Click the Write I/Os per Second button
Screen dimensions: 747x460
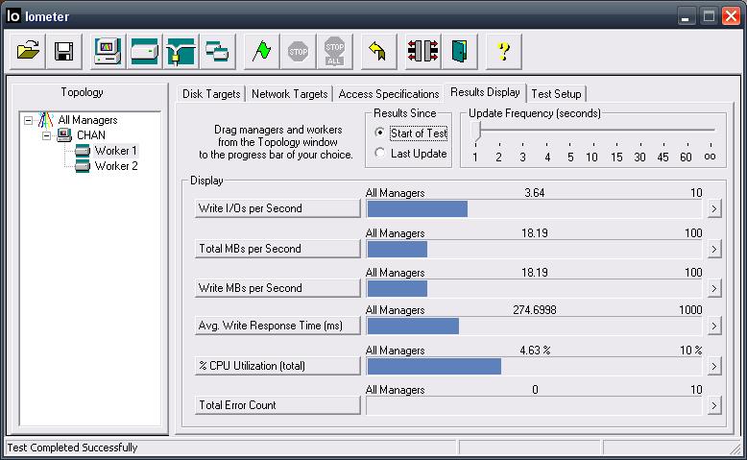pyautogui.click(x=277, y=208)
